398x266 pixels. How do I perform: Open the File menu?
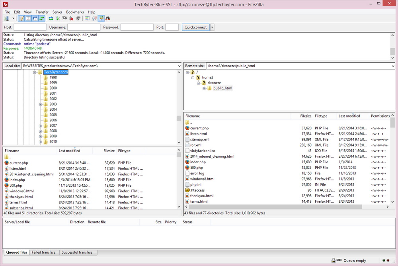(x=7, y=12)
